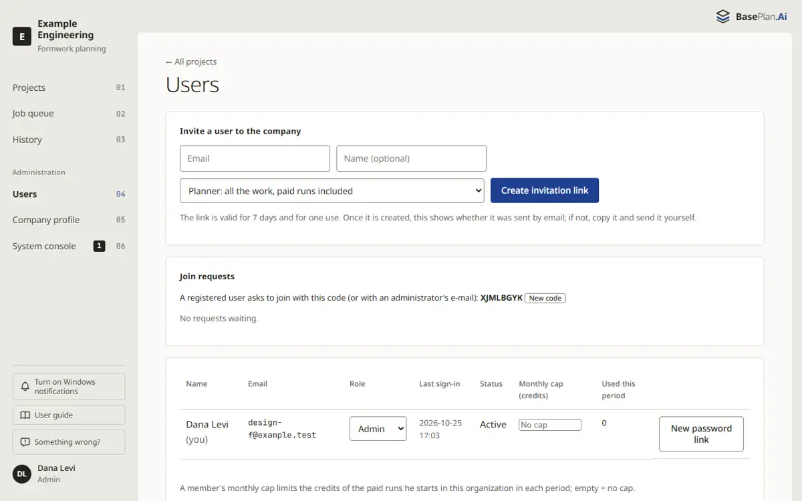
Task: Click the Used this period column header
Action: point(619,389)
